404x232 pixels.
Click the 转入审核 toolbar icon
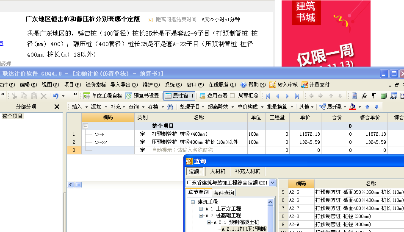tap(283, 85)
